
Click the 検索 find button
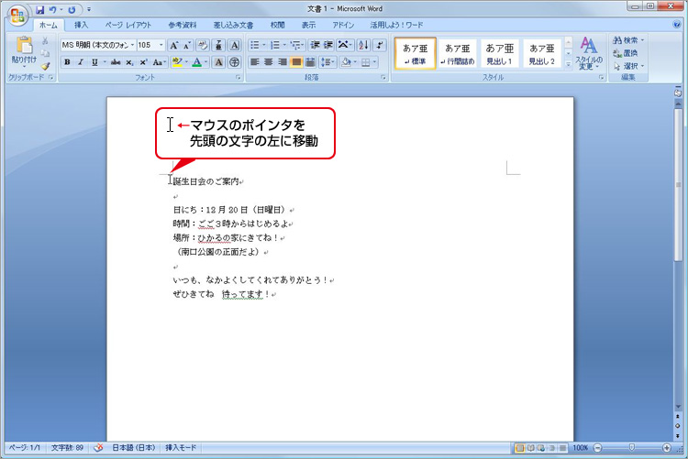628,40
